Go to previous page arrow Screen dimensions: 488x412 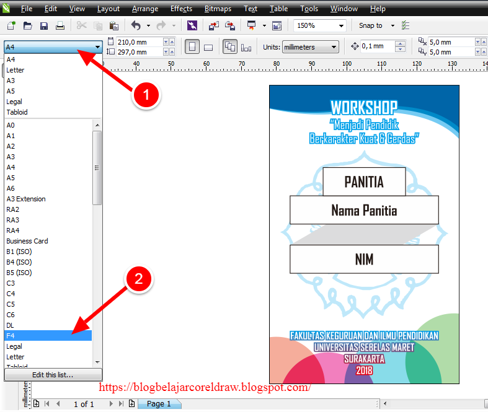[x=58, y=403]
